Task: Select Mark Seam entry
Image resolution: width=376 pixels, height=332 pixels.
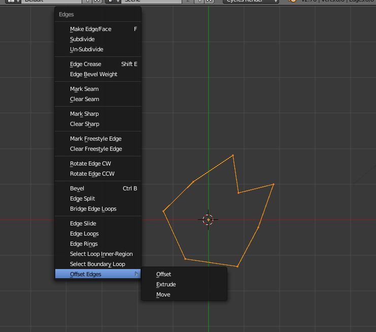Action: [98, 89]
